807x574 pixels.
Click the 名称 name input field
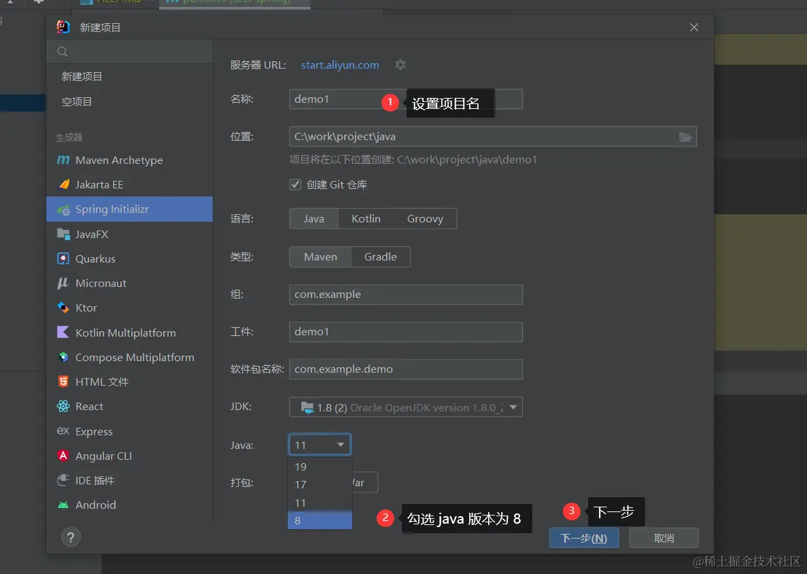click(406, 99)
